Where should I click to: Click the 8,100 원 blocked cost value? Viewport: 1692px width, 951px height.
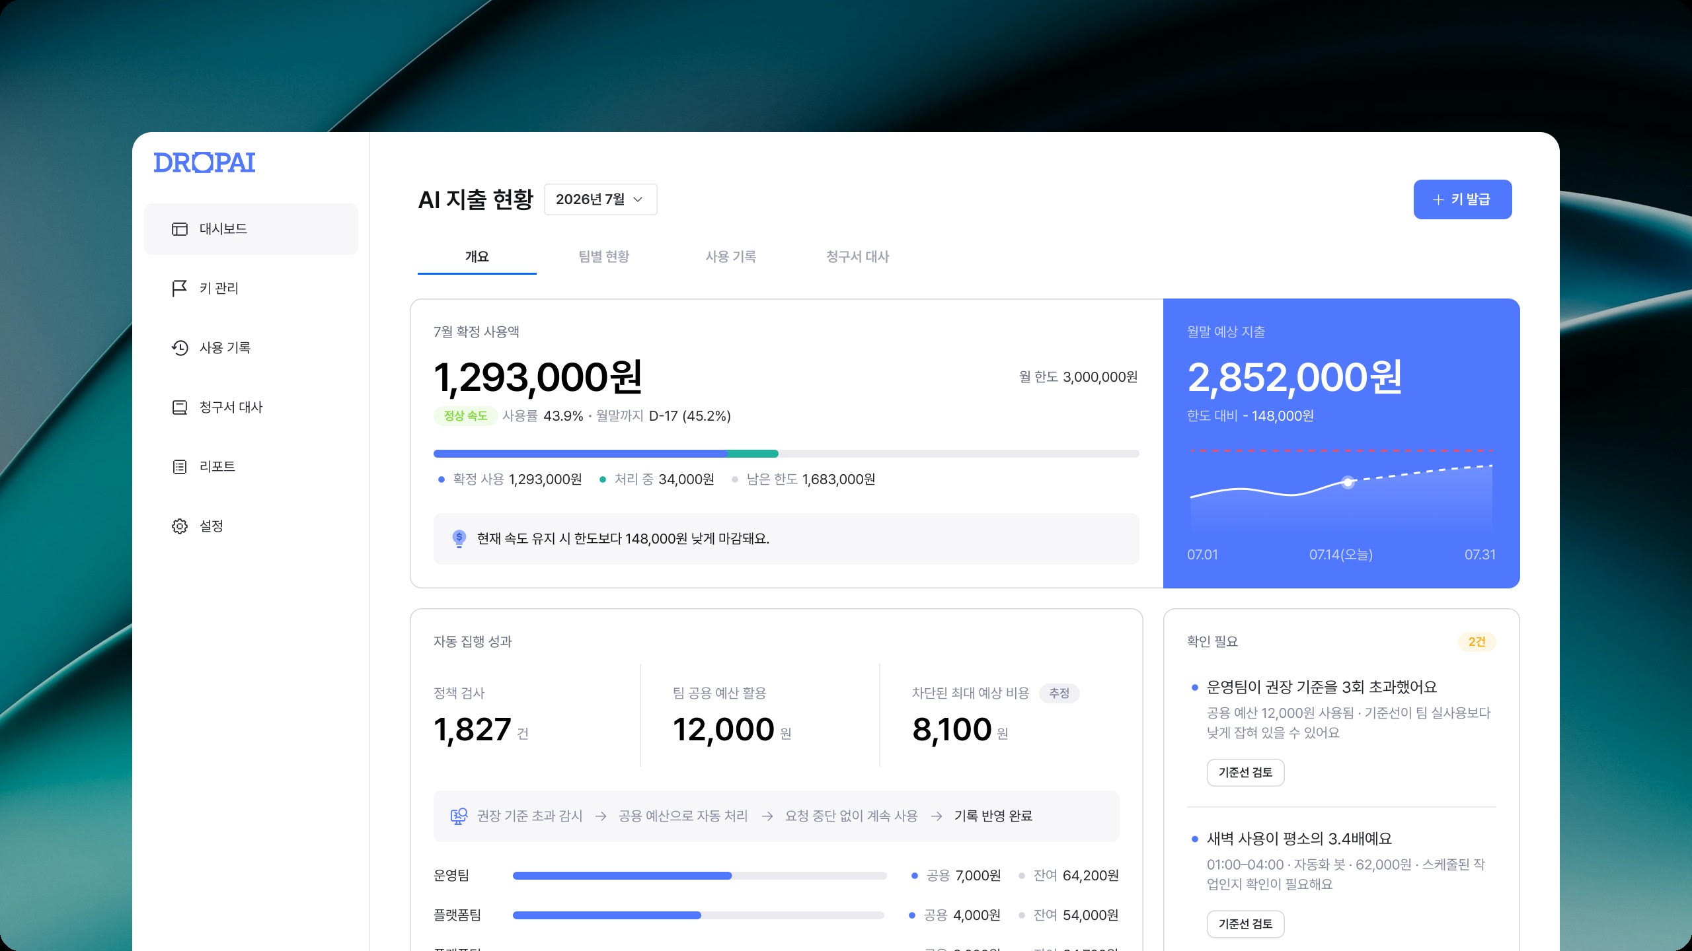point(960,730)
